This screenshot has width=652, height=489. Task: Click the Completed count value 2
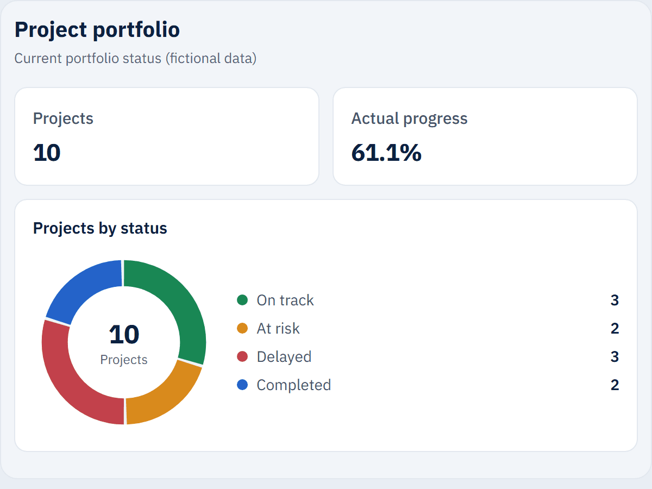(615, 385)
